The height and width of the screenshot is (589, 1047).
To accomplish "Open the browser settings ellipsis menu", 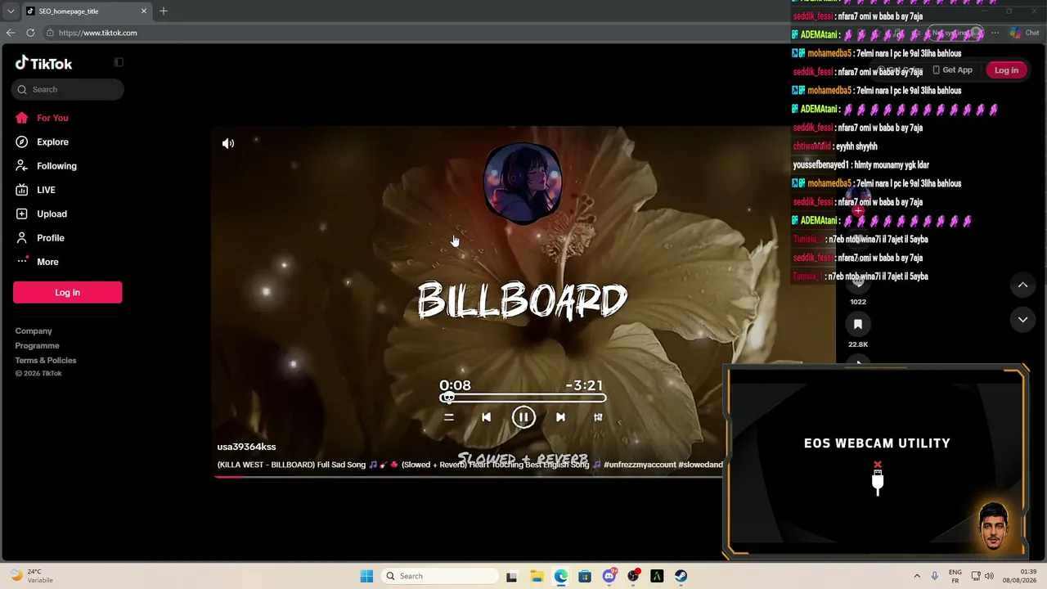I will pyautogui.click(x=995, y=33).
